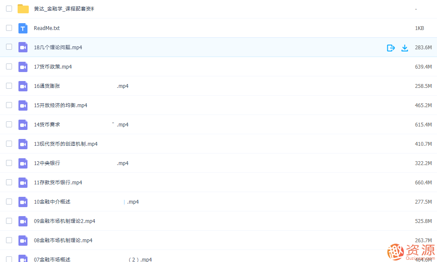
Task: Check the box for 10金融中介概述 file
Action: [9, 201]
